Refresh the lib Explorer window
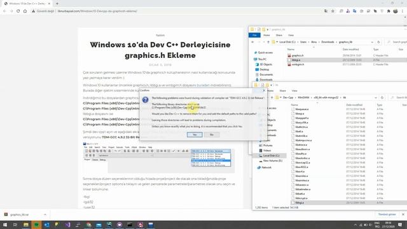407x229 pixels. (382, 97)
